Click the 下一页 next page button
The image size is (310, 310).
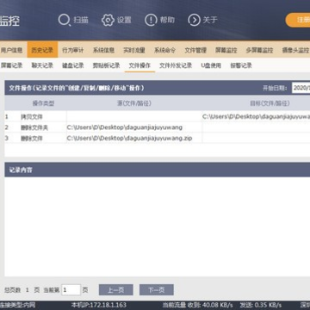click(157, 290)
